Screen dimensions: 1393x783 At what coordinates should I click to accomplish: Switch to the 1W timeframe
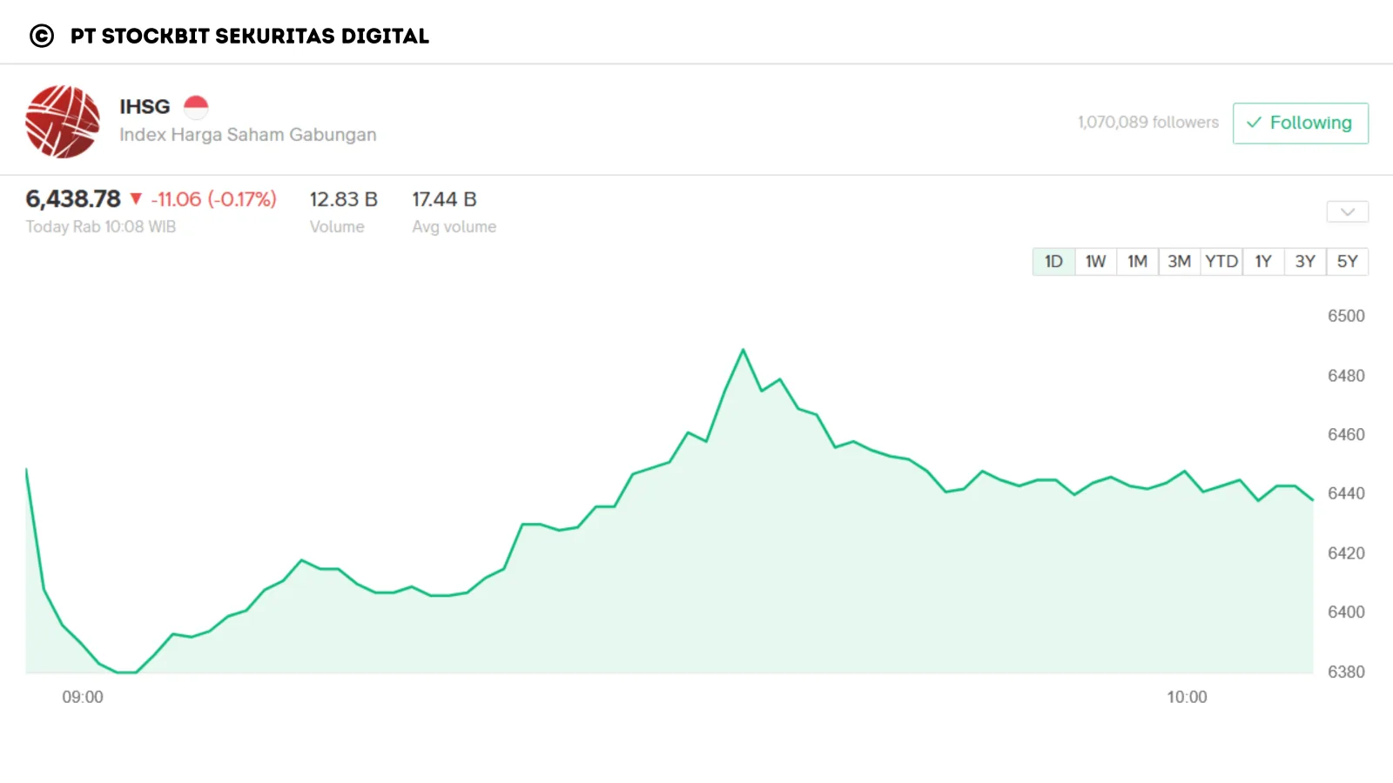[x=1095, y=262]
